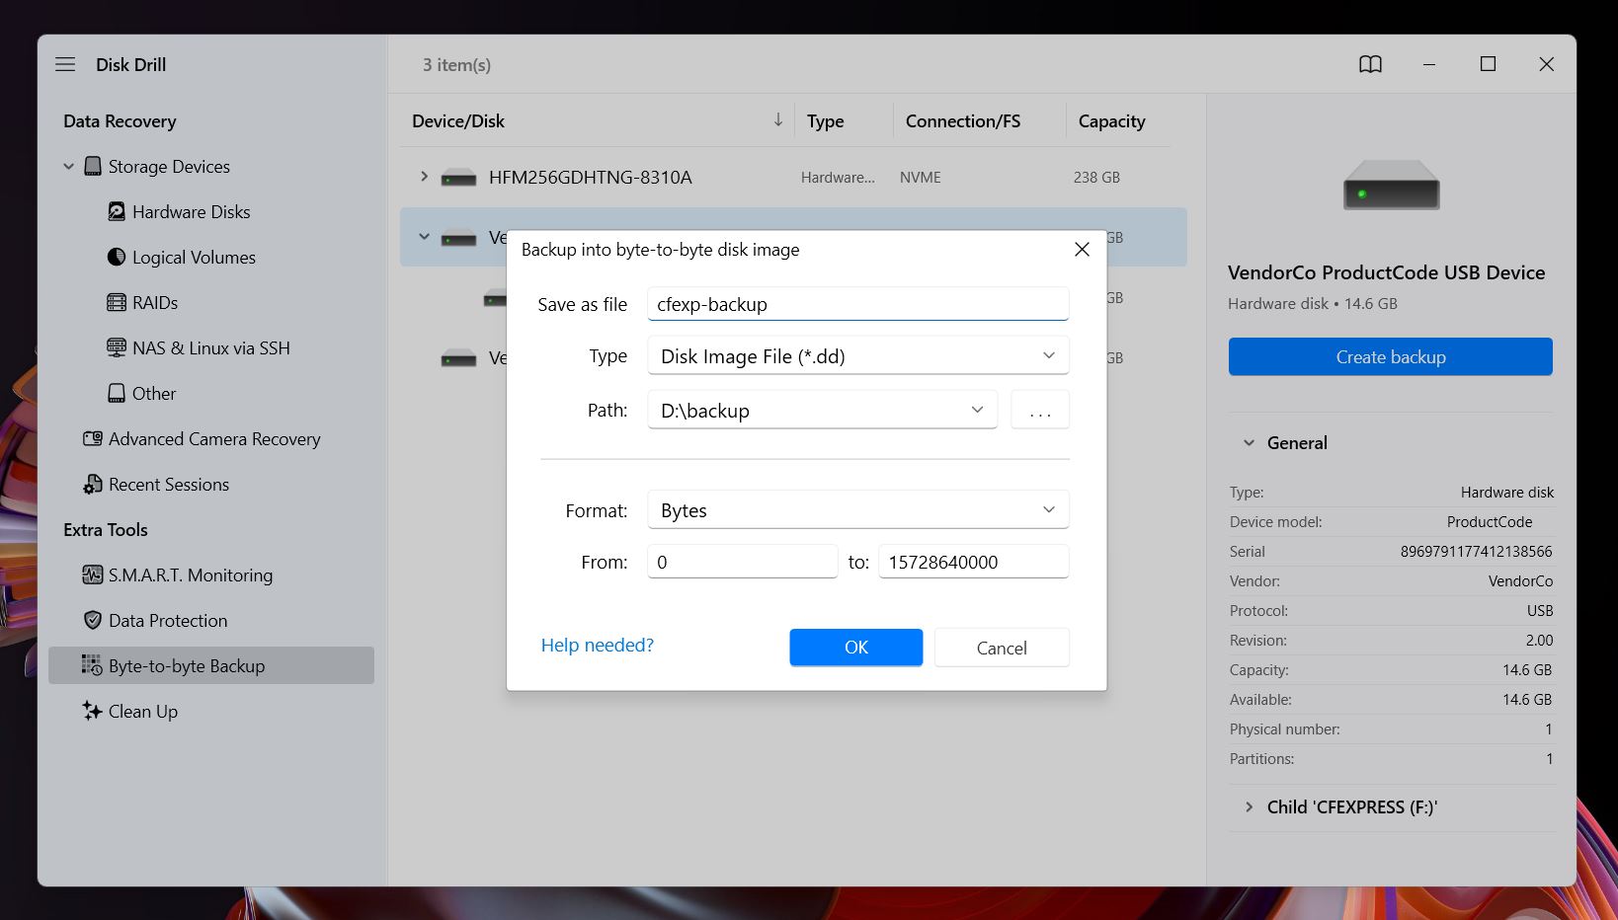Collapse the selected USB device row
The image size is (1618, 920).
coord(424,237)
